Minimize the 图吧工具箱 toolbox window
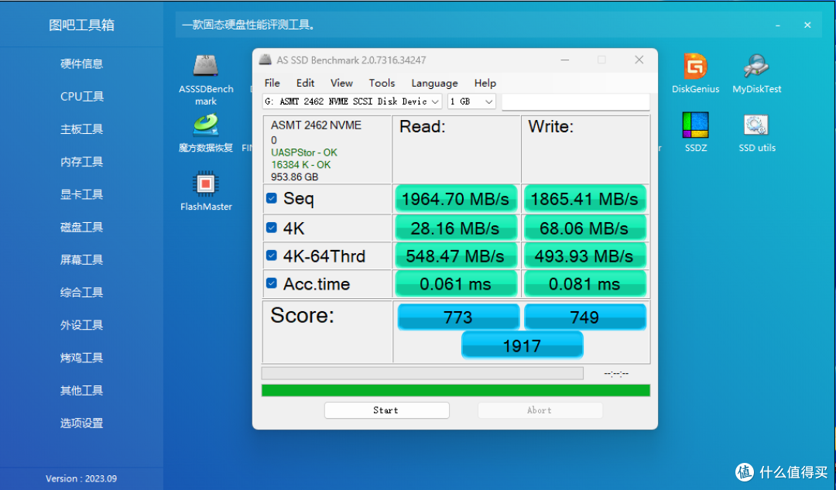The height and width of the screenshot is (490, 836). coord(778,25)
